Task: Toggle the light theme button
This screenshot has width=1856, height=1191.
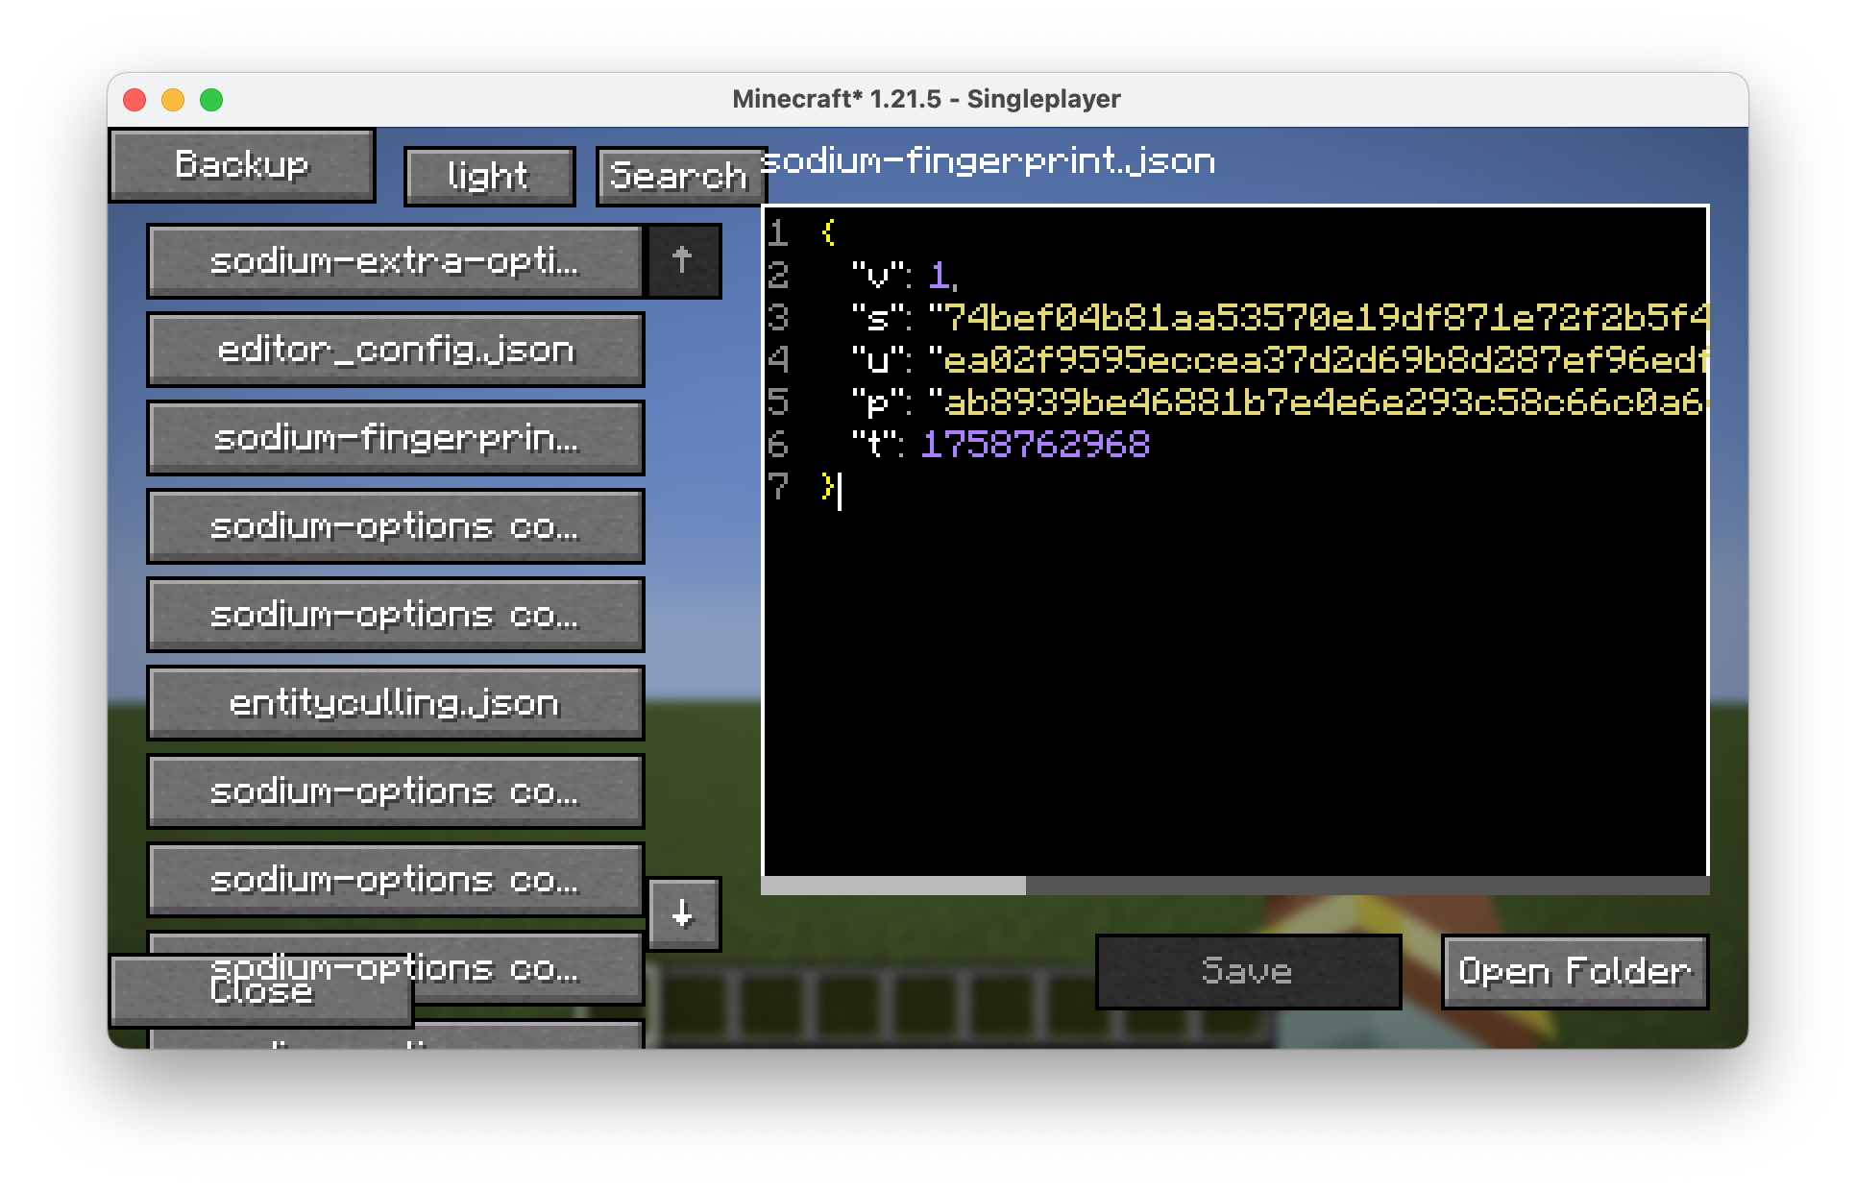Action: pos(489,176)
